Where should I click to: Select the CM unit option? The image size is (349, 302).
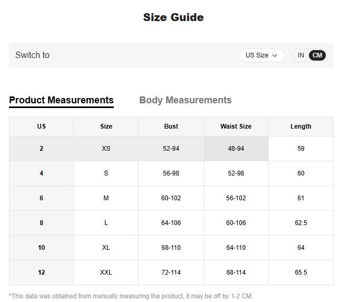[x=317, y=55]
